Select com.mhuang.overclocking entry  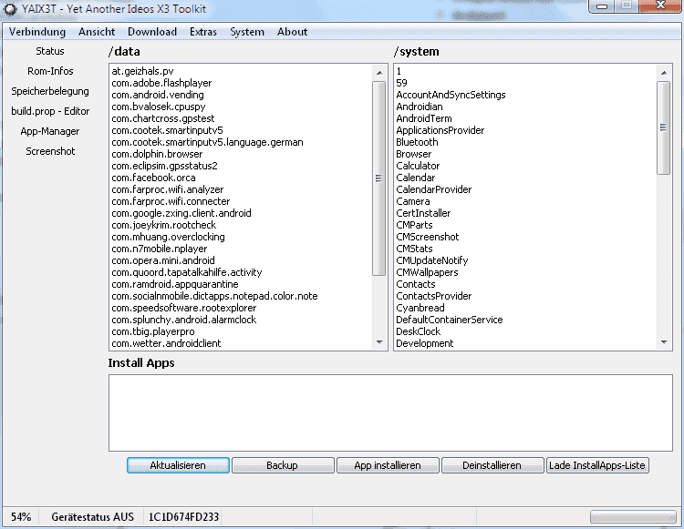[x=169, y=237]
